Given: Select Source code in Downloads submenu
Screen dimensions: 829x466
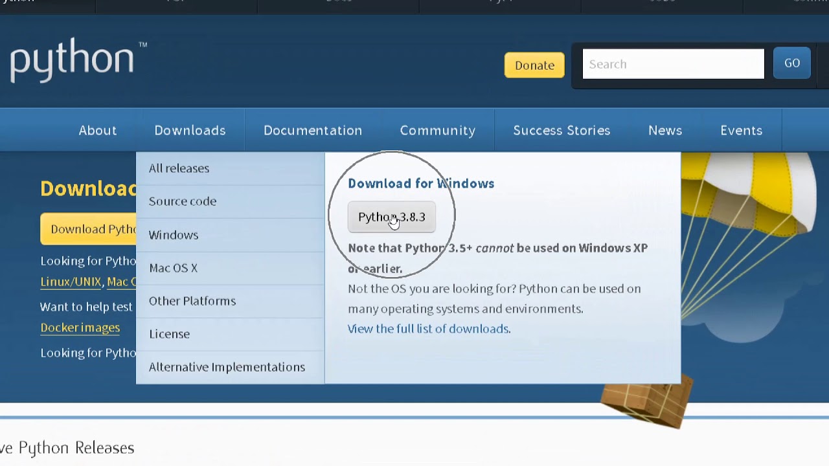Looking at the screenshot, I should coord(230,201).
